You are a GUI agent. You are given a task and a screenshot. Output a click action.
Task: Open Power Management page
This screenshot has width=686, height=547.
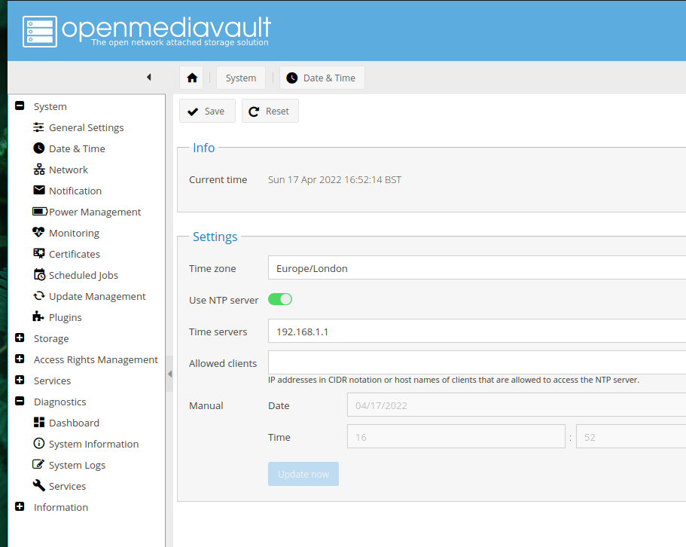point(95,212)
